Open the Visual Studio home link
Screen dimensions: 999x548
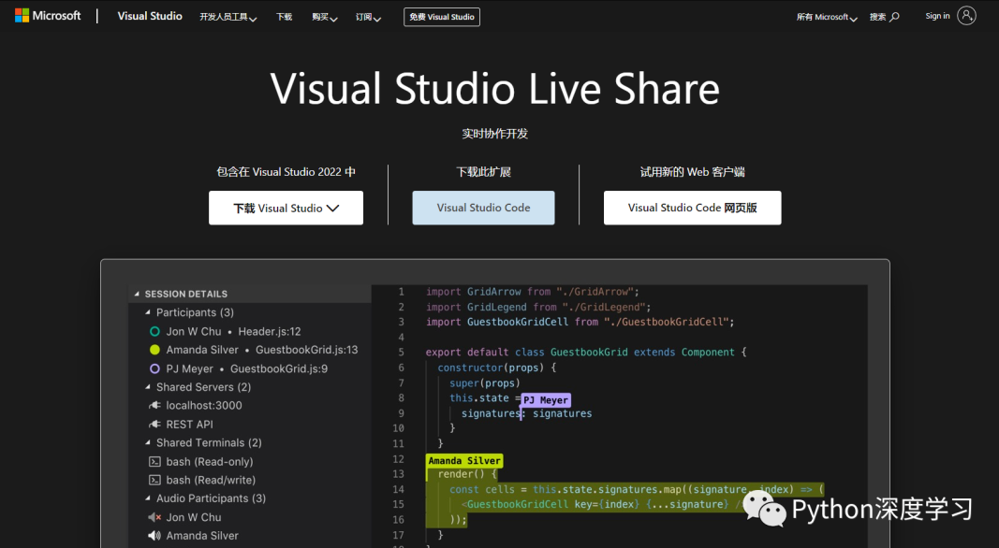150,16
